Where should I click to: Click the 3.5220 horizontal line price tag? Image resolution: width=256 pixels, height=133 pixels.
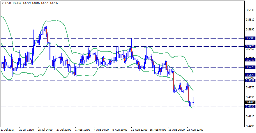[250, 67]
